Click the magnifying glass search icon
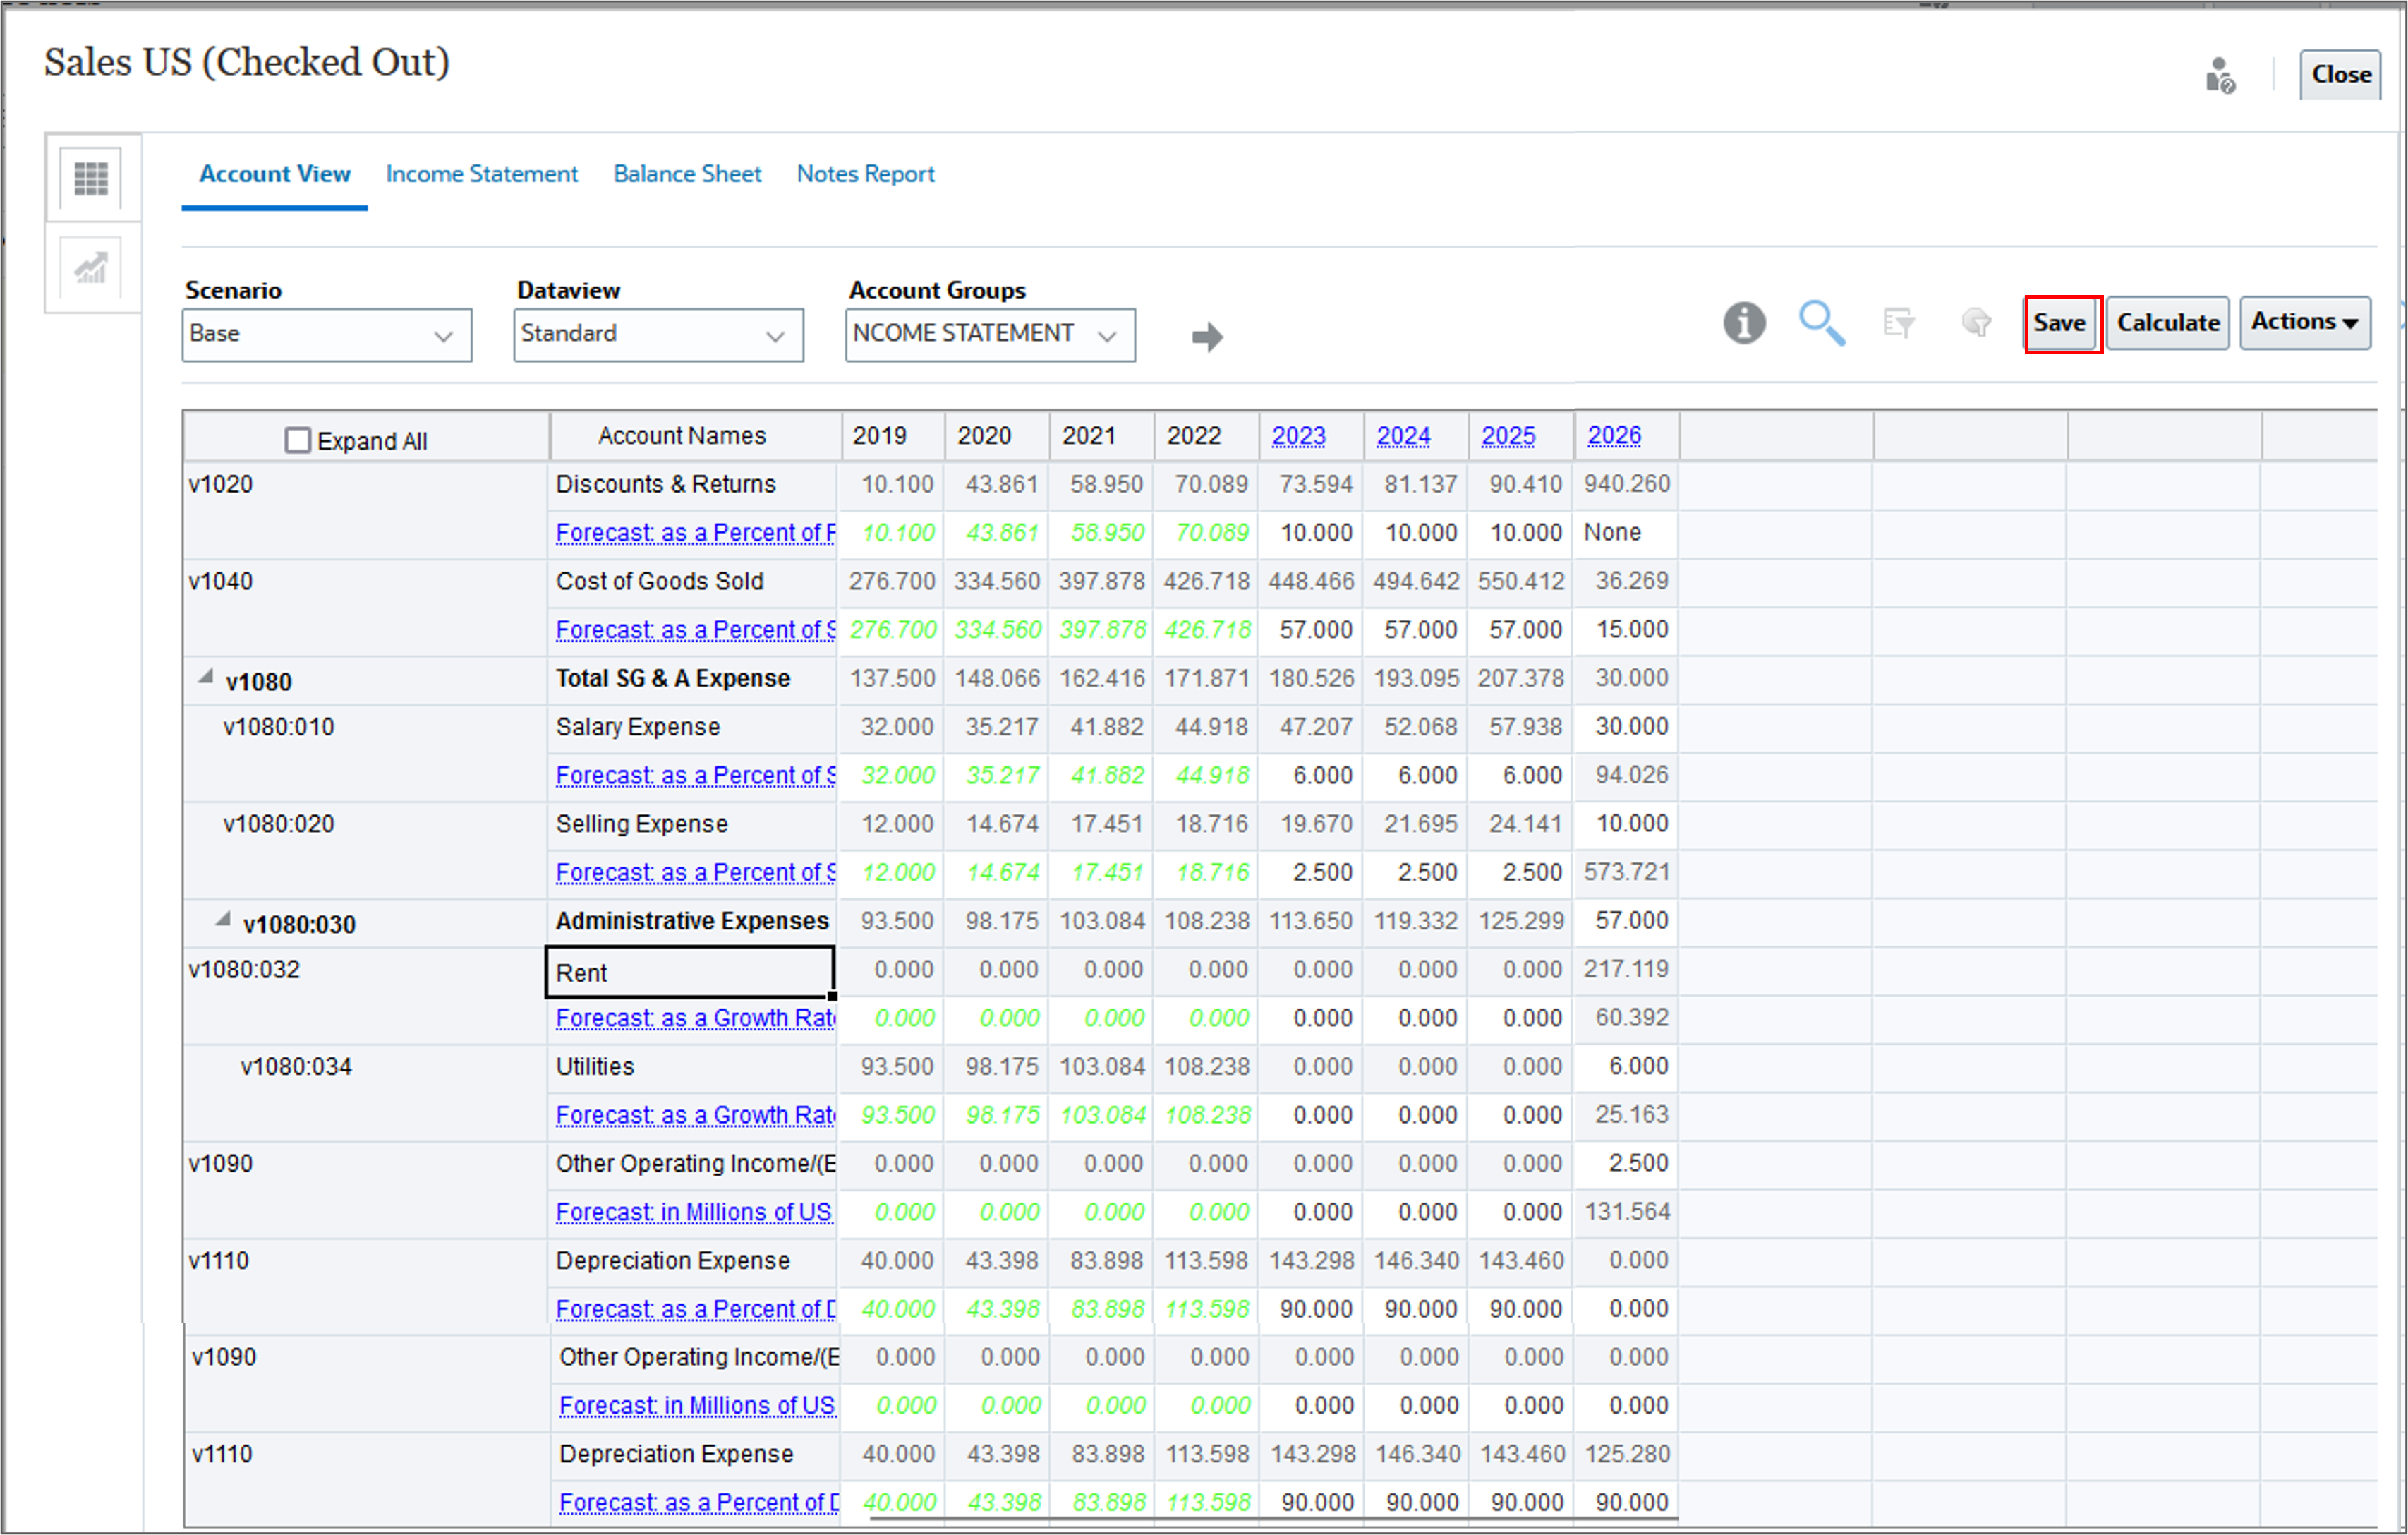The width and height of the screenshot is (2408, 1535). [x=1821, y=323]
